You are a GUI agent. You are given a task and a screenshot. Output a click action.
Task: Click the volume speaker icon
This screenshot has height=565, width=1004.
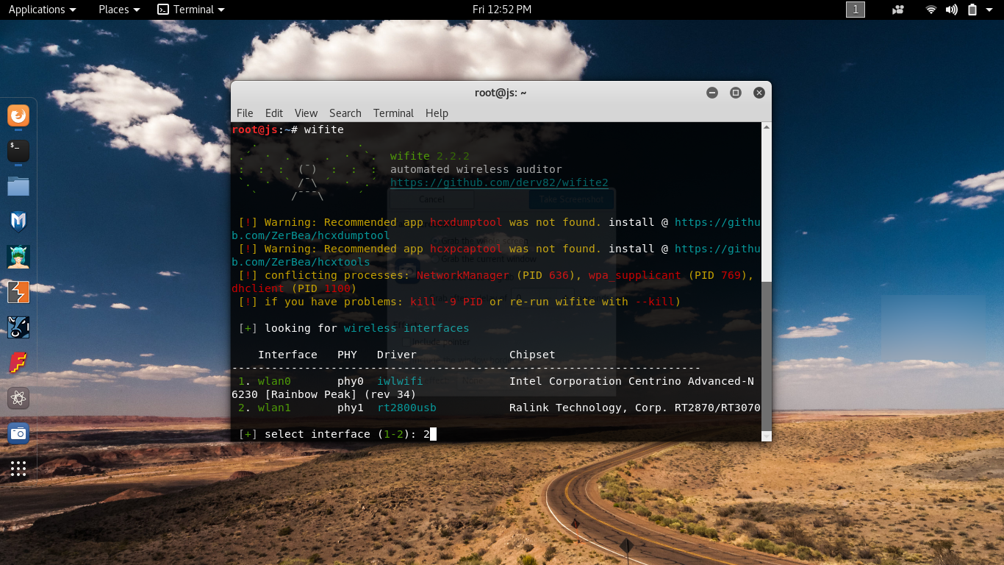952,10
